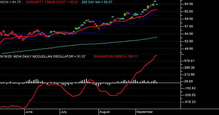Click the 395.30 summation axis value
This screenshot has width=219, height=115.
[190, 67]
